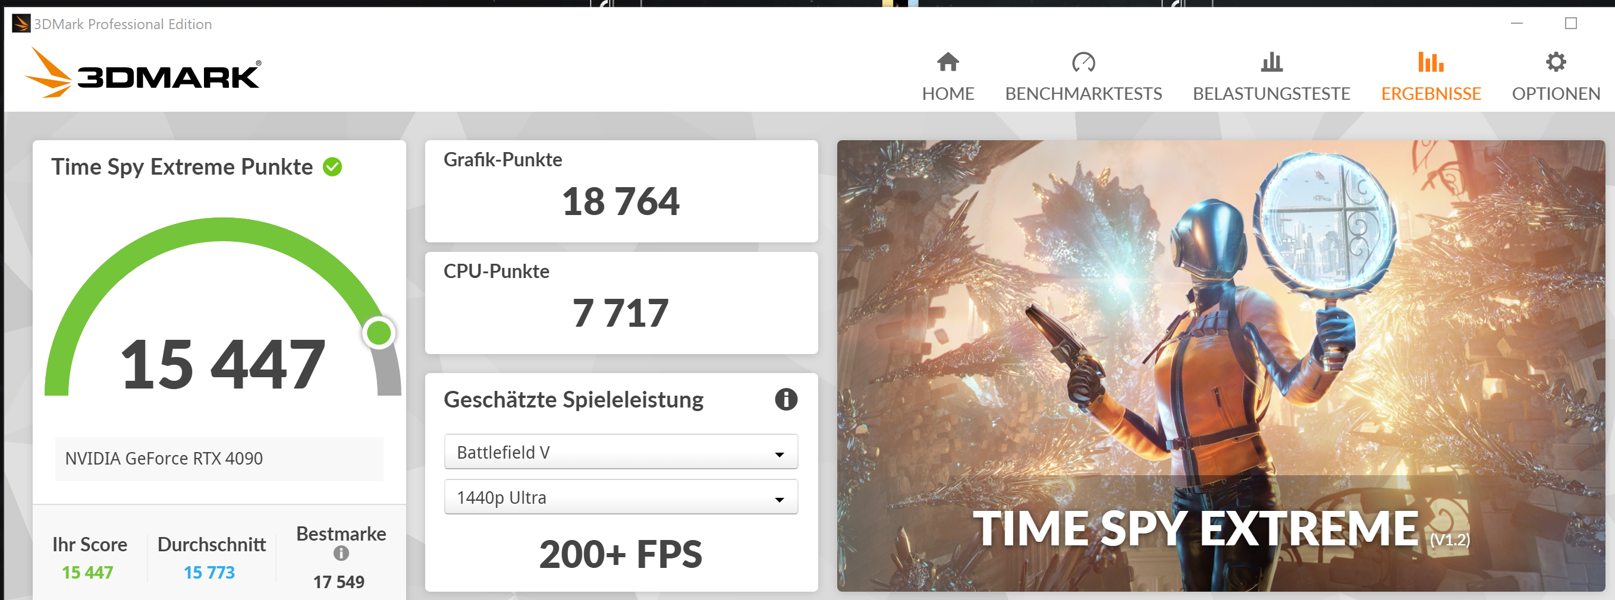This screenshot has height=600, width=1615.
Task: Maximize the 3DMark window
Action: (1570, 24)
